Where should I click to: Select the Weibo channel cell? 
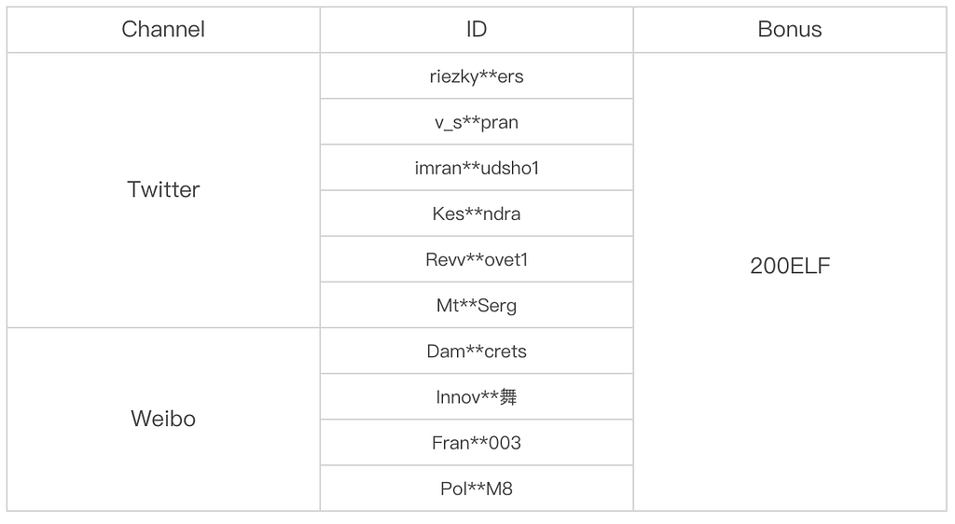tap(163, 419)
